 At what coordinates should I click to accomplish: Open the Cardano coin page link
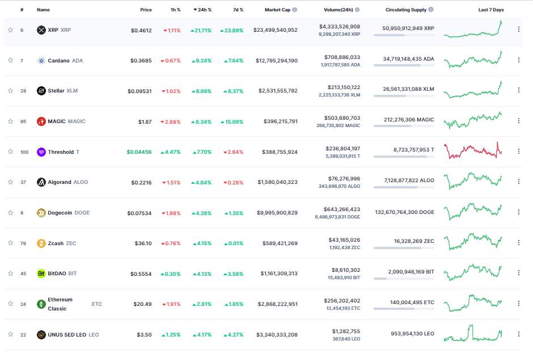[x=65, y=61]
